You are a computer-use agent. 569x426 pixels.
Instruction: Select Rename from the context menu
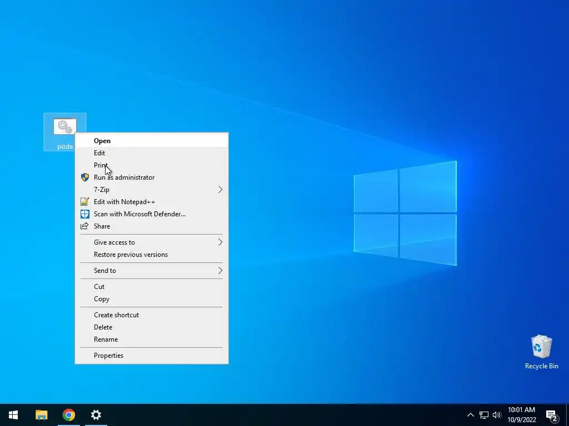click(x=152, y=339)
